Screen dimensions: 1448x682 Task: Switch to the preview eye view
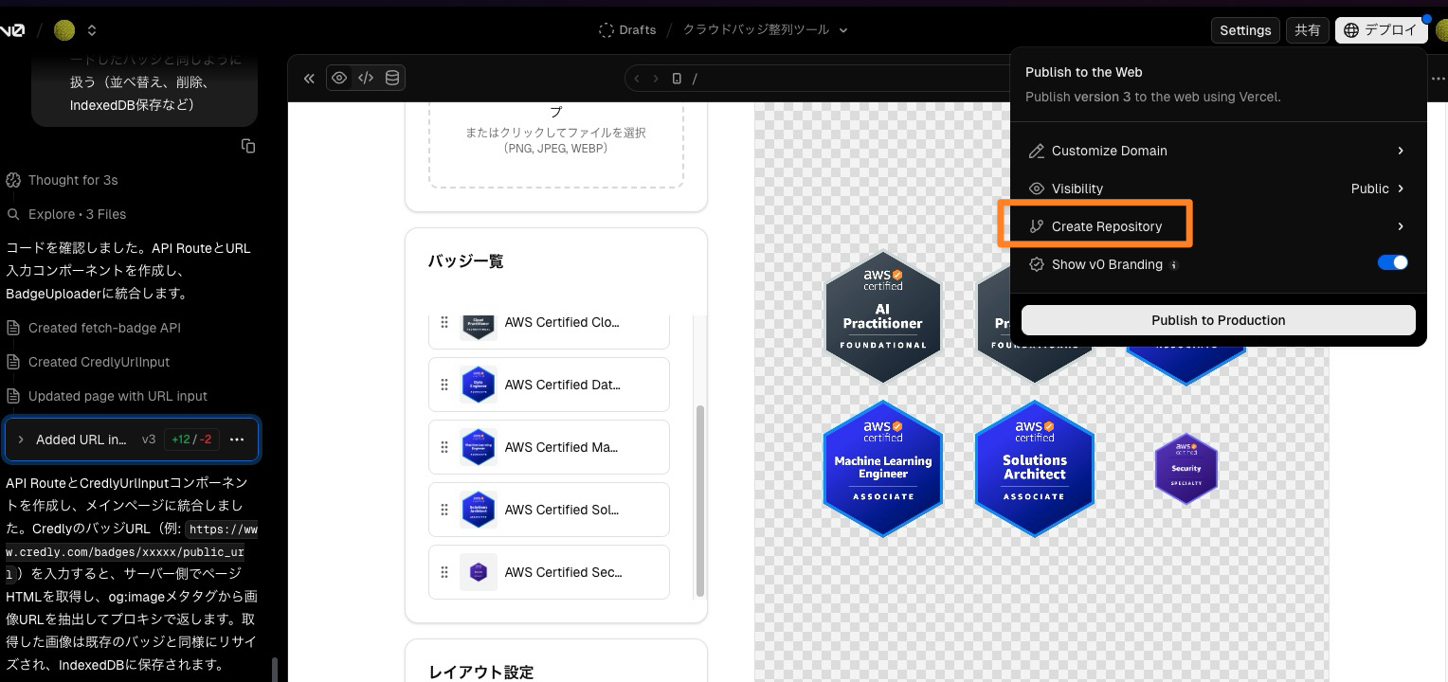339,78
